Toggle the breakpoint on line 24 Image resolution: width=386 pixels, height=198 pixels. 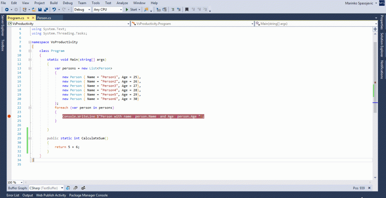[9, 116]
